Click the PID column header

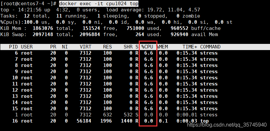(13, 47)
